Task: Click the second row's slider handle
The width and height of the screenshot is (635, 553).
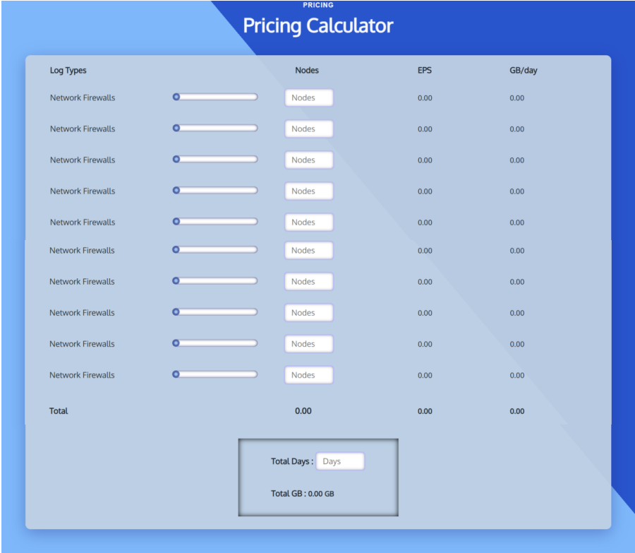Action: [176, 128]
